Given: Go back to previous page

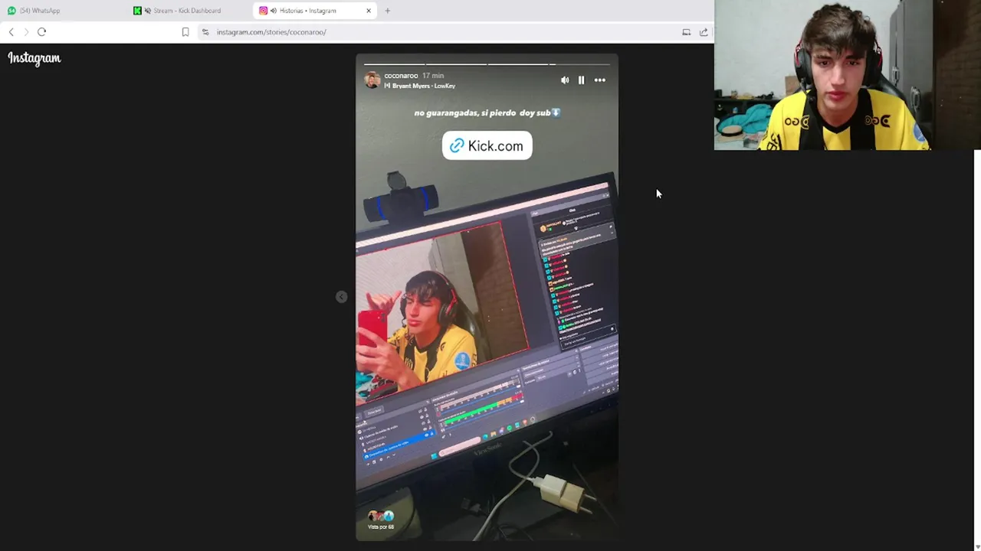Looking at the screenshot, I should pyautogui.click(x=11, y=32).
